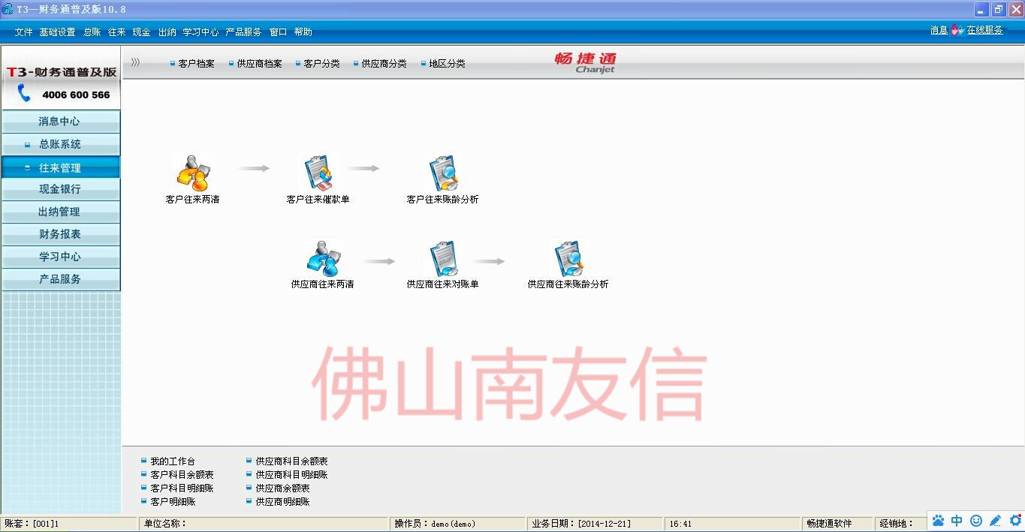Click the pen icon in input toolbar
This screenshot has width=1025, height=532.
996,520
